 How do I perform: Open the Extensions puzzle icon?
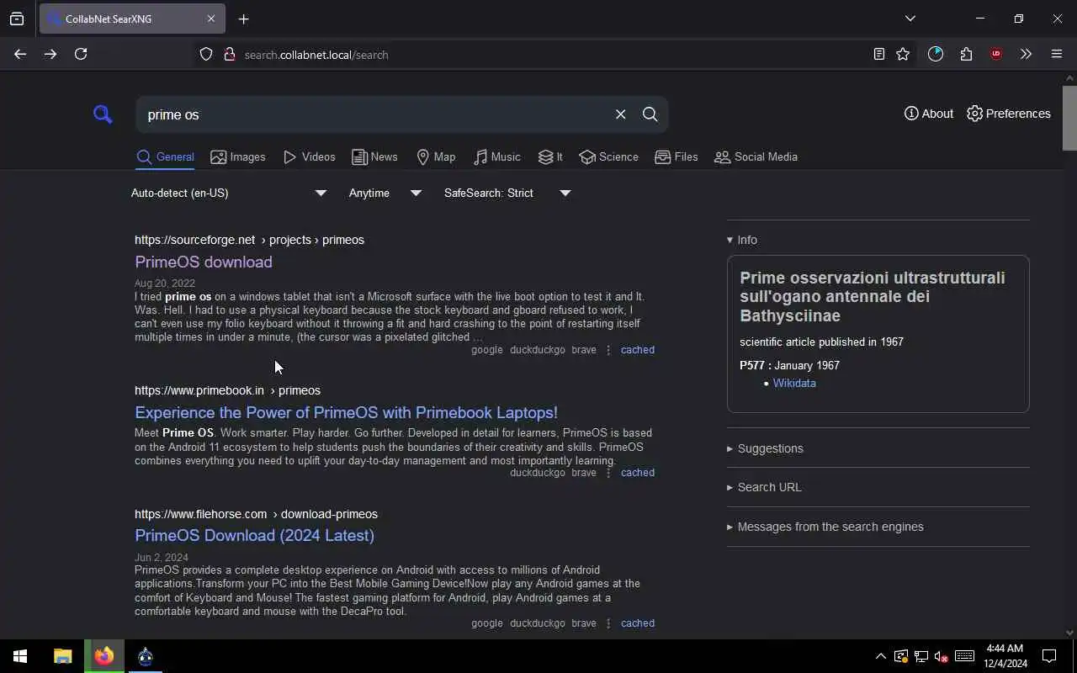coord(966,54)
